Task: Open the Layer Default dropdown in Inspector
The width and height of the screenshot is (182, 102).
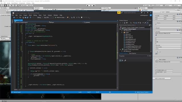Action: click(173, 12)
